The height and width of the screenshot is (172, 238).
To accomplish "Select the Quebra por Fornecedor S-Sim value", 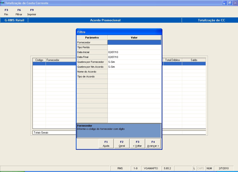I will tap(134, 62).
